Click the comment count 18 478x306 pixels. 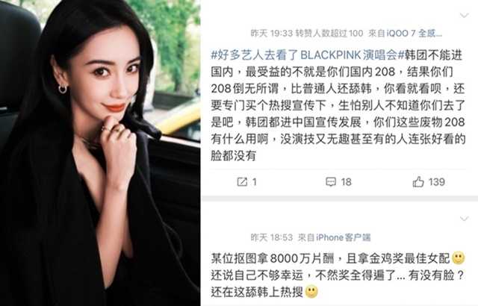pos(347,182)
